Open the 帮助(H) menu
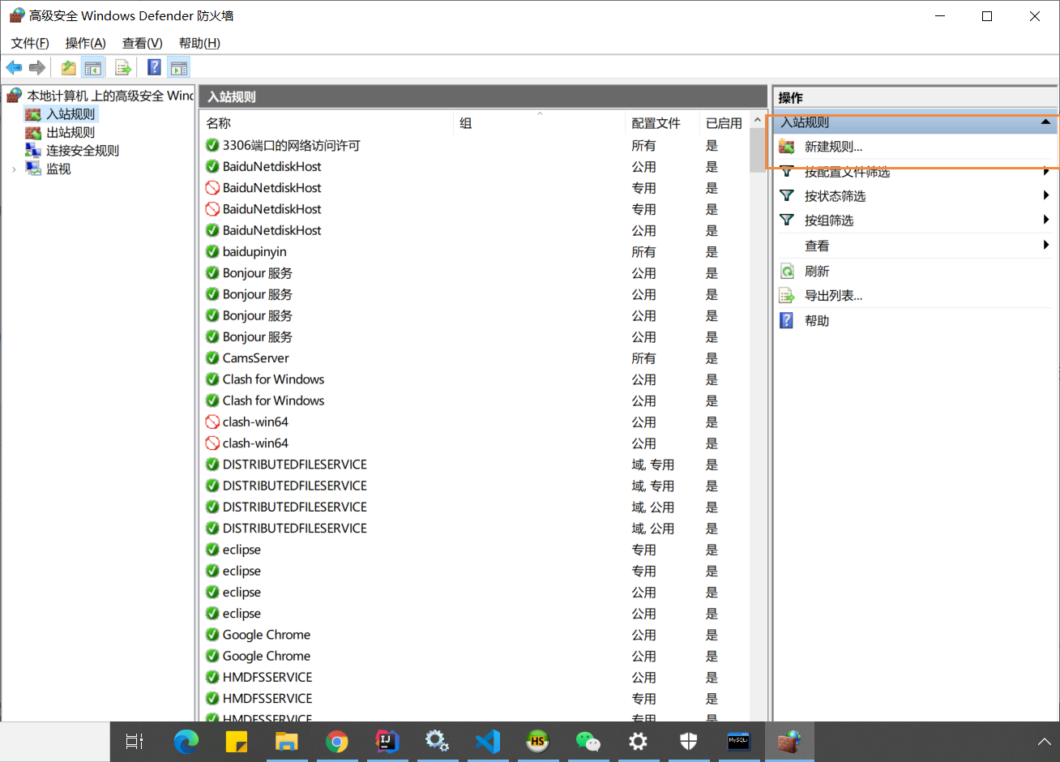Screen dimensions: 1060x762 point(199,43)
